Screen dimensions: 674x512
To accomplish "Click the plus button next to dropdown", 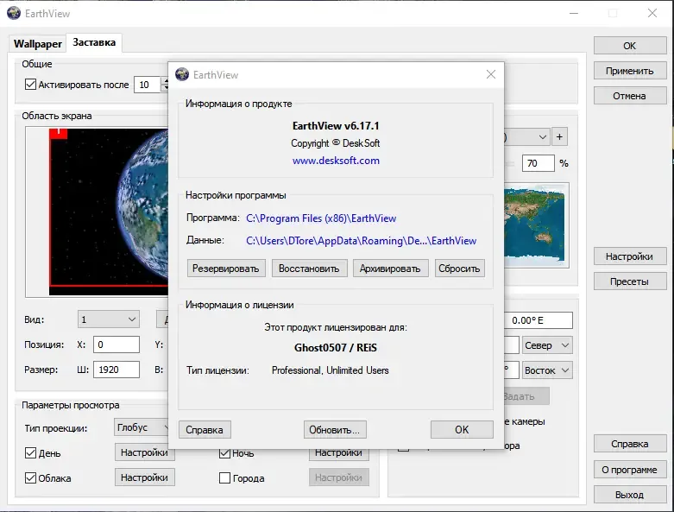I will pyautogui.click(x=559, y=137).
